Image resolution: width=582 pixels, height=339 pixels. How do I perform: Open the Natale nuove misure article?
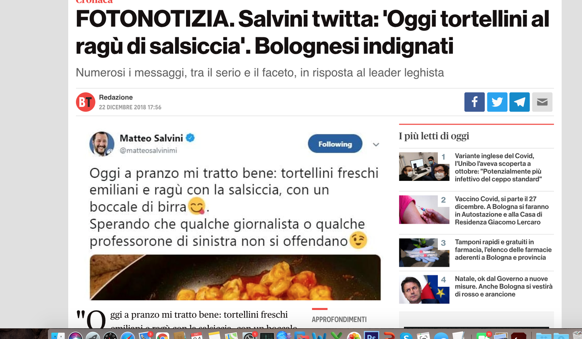coord(503,286)
